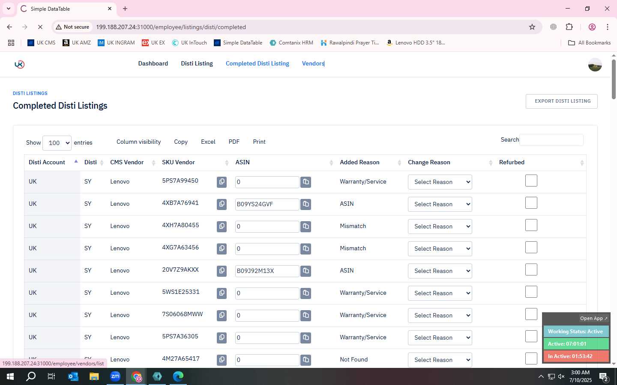
Task: Click Open App in status widget
Action: point(593,318)
